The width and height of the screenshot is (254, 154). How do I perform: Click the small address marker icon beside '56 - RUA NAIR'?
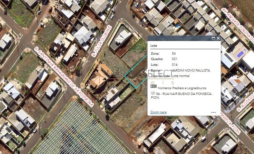[x=153, y=93]
